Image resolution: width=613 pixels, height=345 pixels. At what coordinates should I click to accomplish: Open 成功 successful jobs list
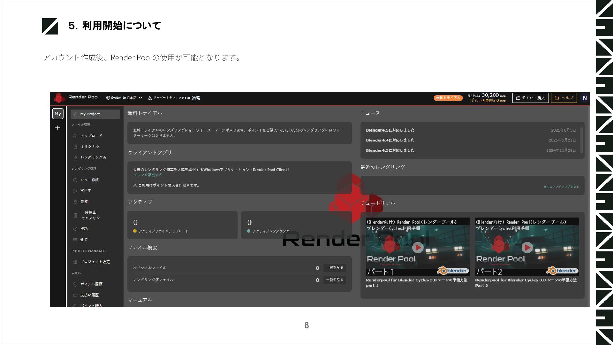84,229
